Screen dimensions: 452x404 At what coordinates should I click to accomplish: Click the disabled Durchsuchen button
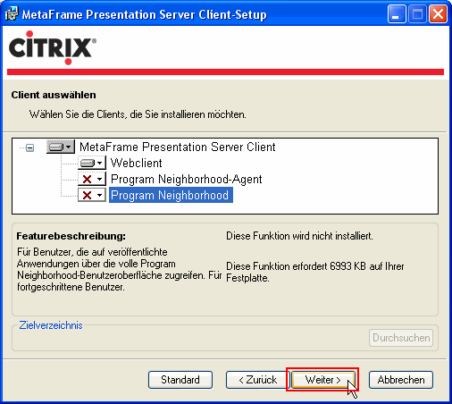pyautogui.click(x=401, y=338)
